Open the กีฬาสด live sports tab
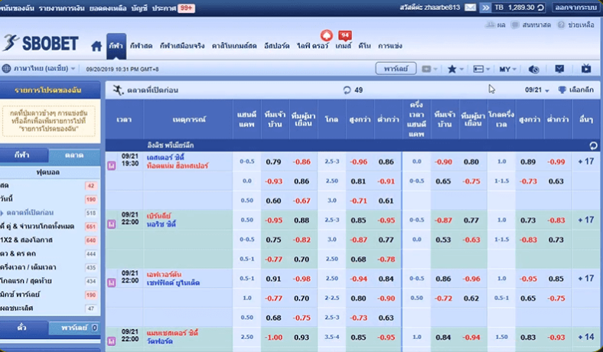 (x=141, y=46)
